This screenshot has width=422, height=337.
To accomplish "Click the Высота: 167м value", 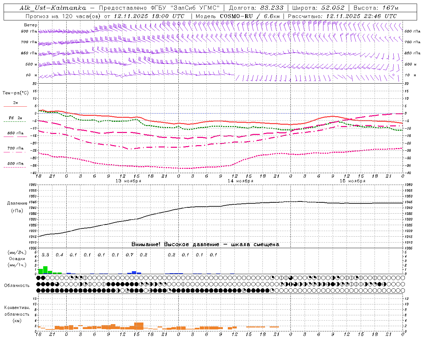I will [376, 8].
